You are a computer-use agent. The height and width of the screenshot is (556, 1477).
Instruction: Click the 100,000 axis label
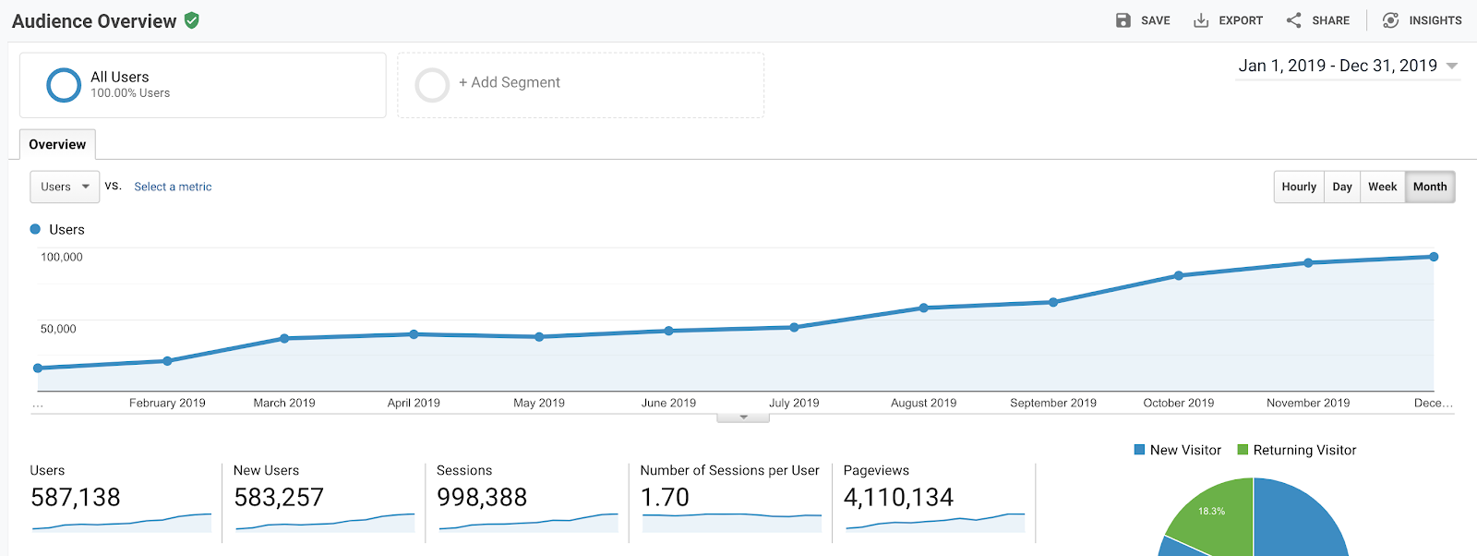pyautogui.click(x=62, y=257)
